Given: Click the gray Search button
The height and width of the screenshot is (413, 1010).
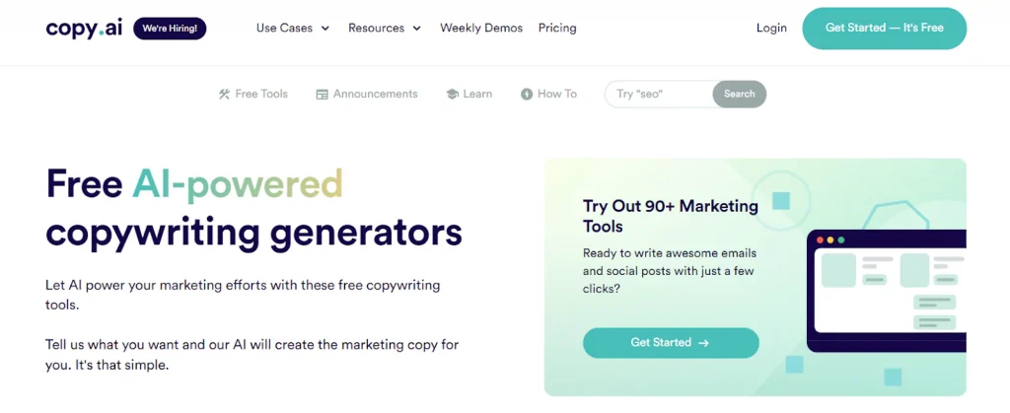Looking at the screenshot, I should [x=740, y=94].
